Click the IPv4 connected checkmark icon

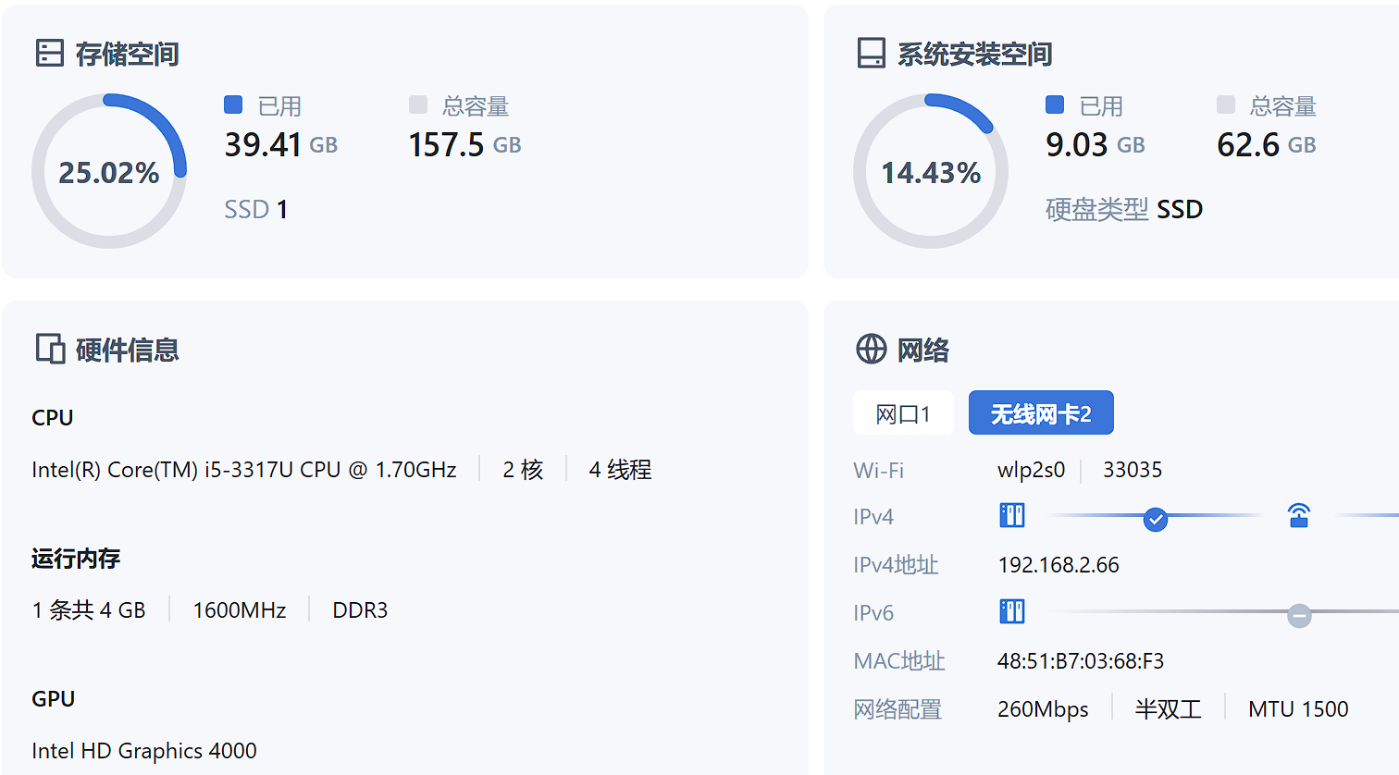click(1155, 520)
